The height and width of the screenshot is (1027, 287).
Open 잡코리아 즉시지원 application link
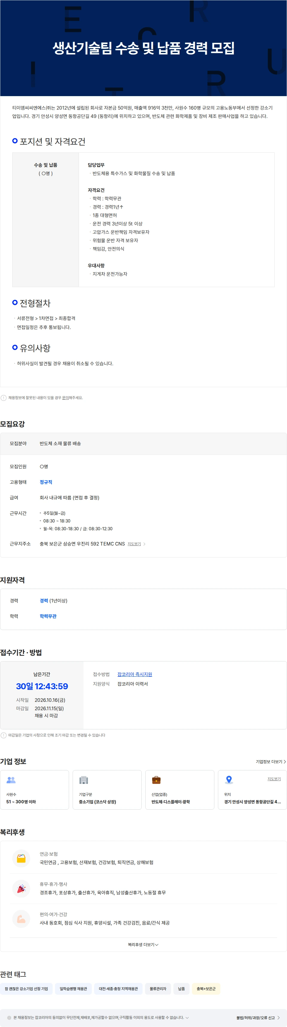click(135, 674)
